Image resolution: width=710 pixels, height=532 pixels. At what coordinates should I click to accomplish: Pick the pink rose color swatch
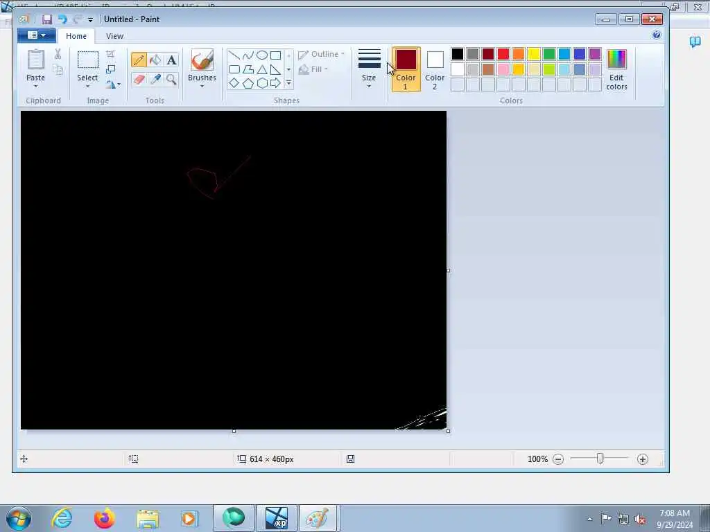click(x=503, y=69)
